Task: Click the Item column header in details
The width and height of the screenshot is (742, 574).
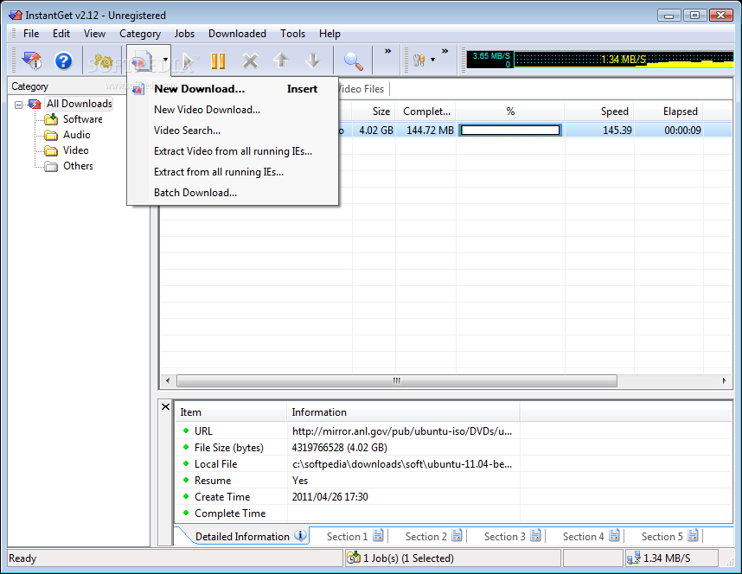Action: click(x=231, y=412)
